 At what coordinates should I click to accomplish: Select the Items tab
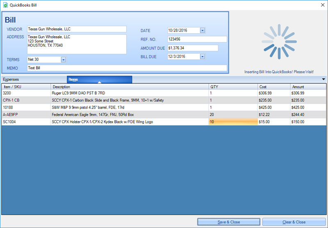click(x=99, y=80)
